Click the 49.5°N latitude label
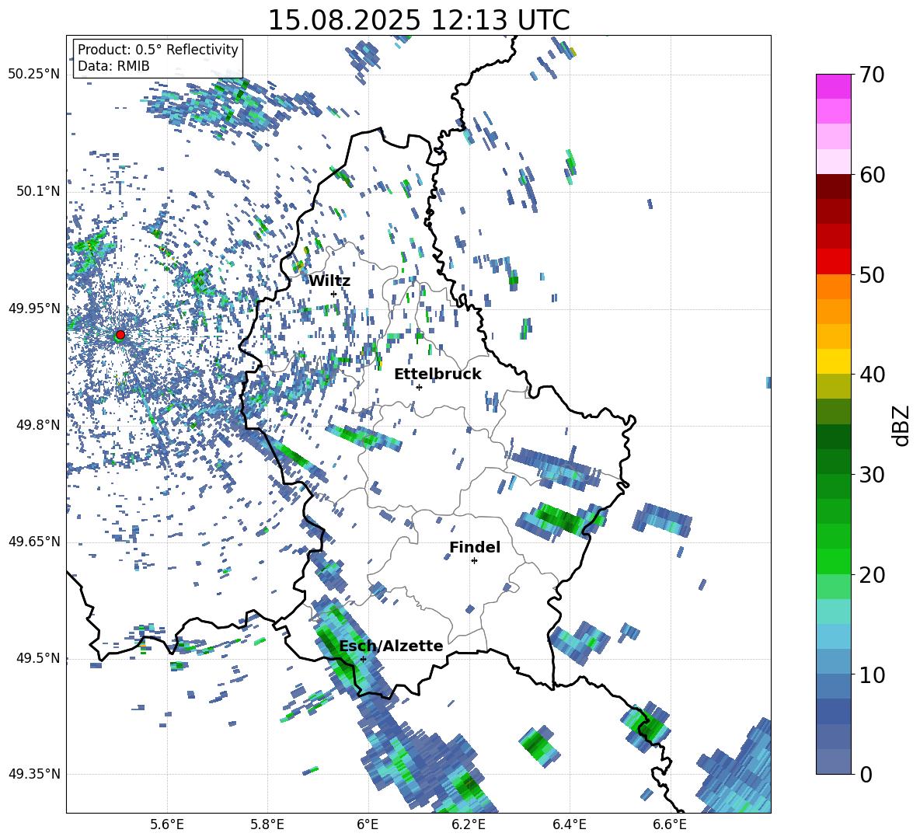920x840 pixels. [37, 658]
